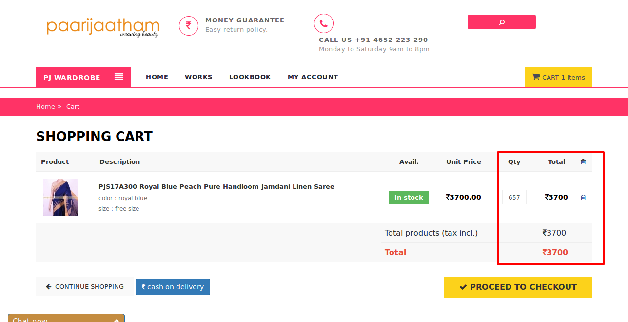Click the quantity input field showing 657
Image resolution: width=628 pixels, height=322 pixels.
pyautogui.click(x=514, y=197)
